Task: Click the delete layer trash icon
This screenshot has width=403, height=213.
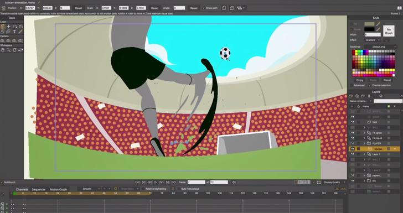Action: 369,96
